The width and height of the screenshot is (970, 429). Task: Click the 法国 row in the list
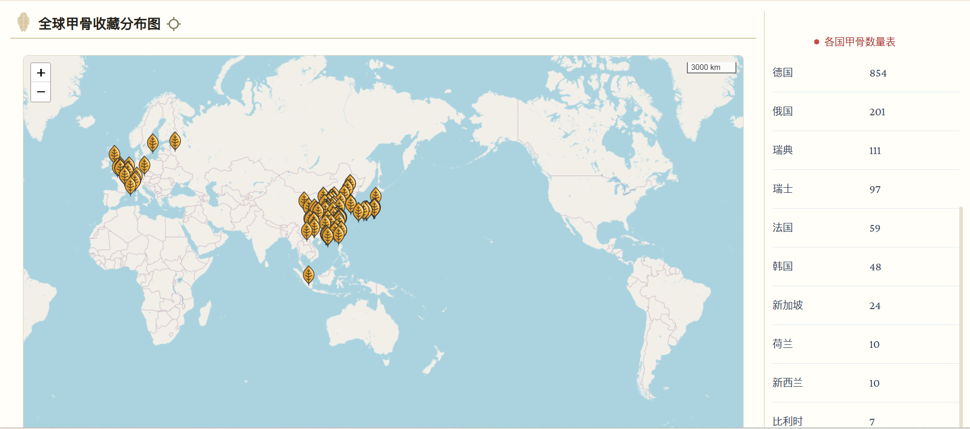click(865, 228)
